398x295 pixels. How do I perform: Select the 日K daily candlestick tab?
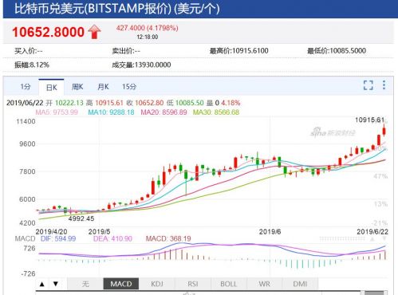[x=51, y=87]
